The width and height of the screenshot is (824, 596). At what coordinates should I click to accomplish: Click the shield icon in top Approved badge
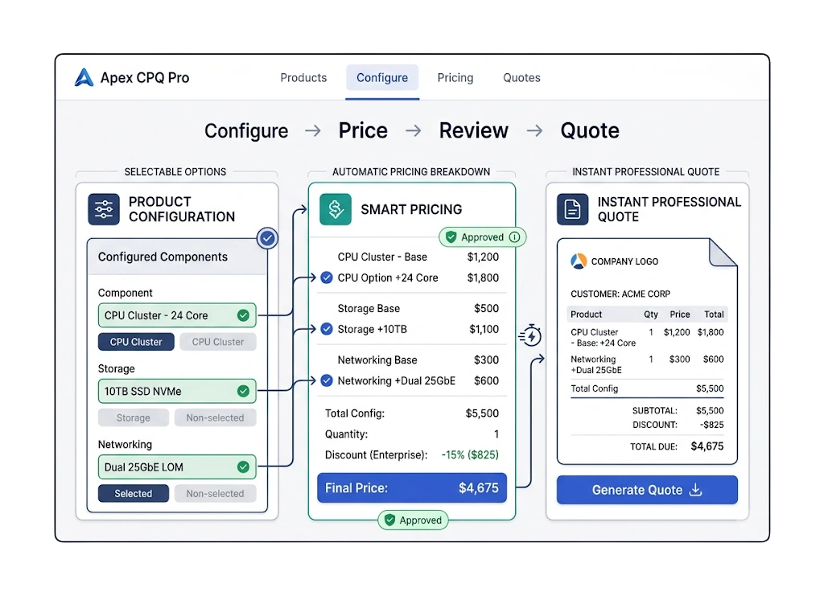451,237
